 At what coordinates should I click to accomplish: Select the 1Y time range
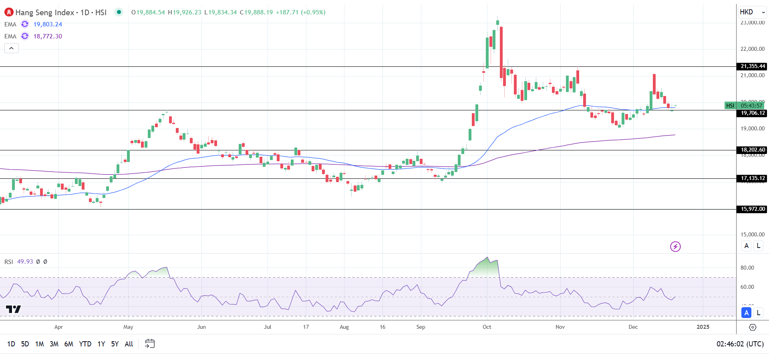click(x=101, y=344)
